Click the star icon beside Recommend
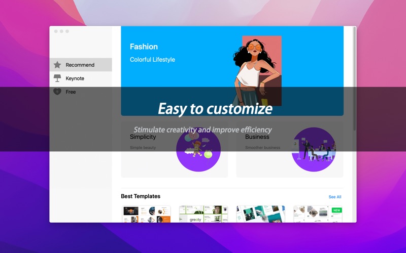The image size is (406, 253). pyautogui.click(x=57, y=65)
